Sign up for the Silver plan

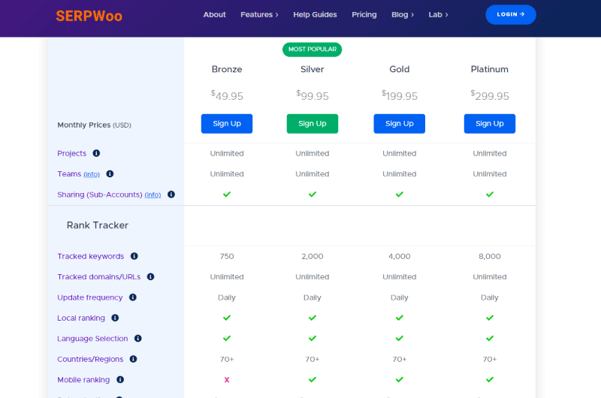pos(313,124)
